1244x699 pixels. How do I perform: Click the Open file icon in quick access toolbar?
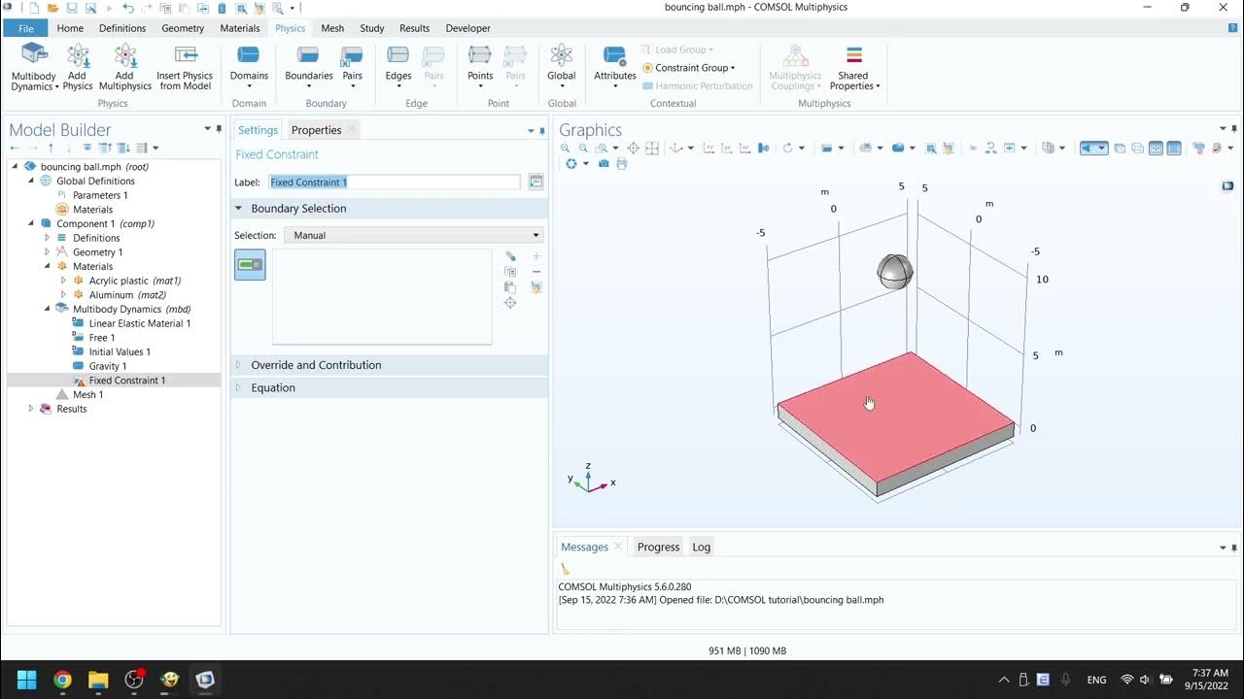click(x=52, y=8)
